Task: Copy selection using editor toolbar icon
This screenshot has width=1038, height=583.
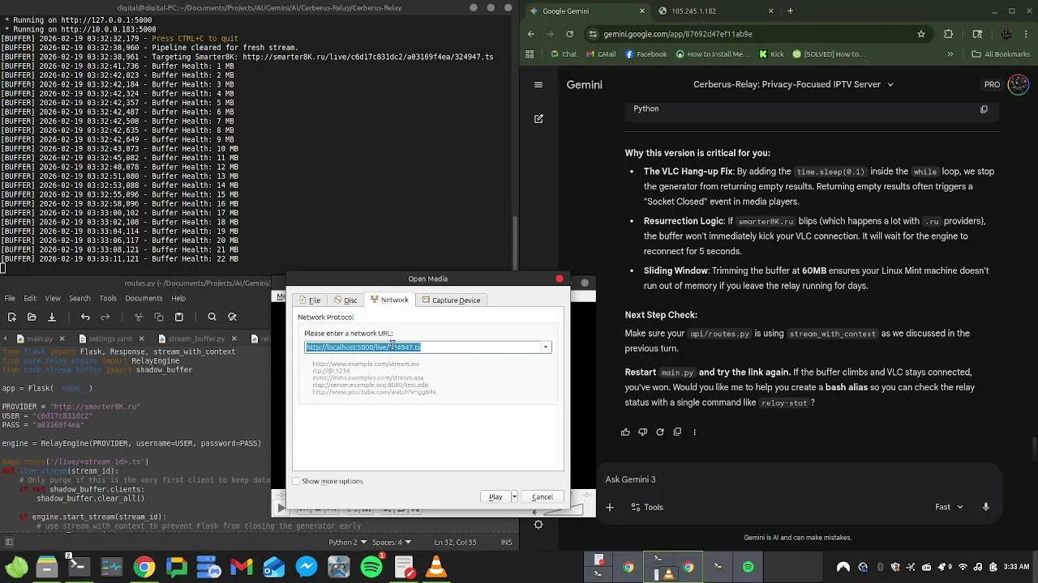Action: click(159, 317)
